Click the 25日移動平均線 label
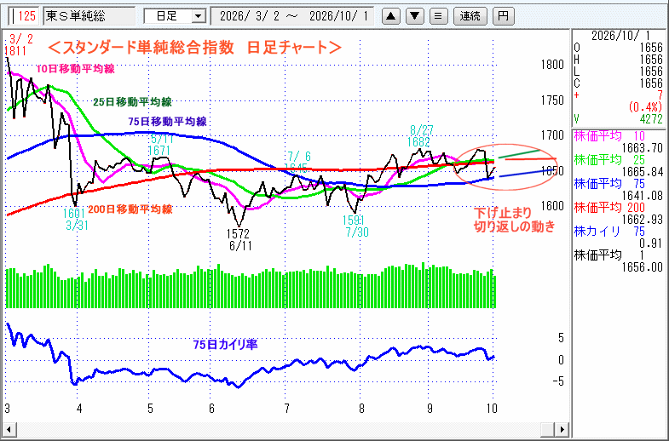The height and width of the screenshot is (441, 669). coord(132,101)
